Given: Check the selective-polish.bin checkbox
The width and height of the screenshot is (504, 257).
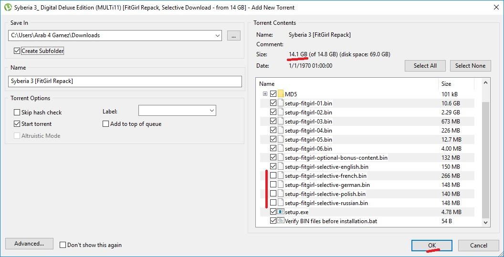Looking at the screenshot, I should (x=273, y=194).
